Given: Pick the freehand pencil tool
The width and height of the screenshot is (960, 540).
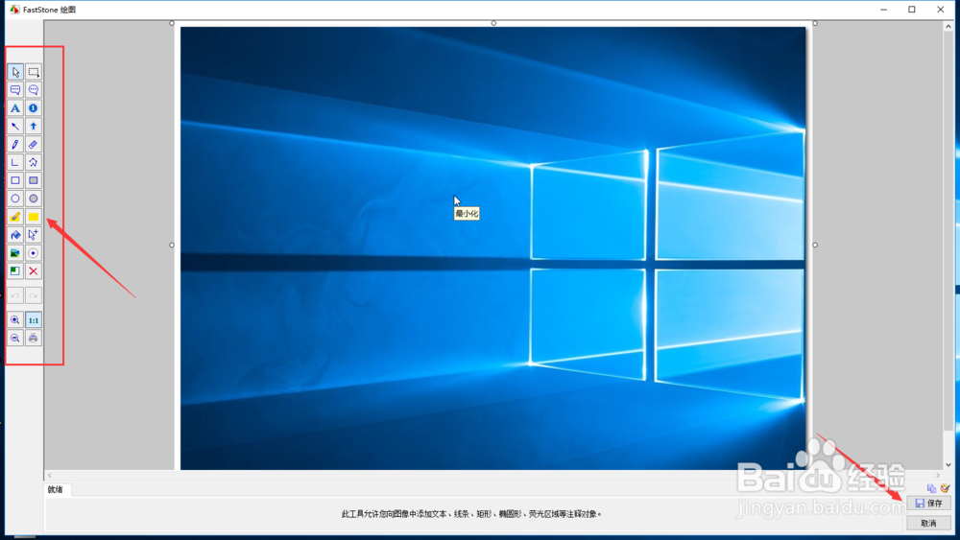Looking at the screenshot, I should (x=15, y=144).
